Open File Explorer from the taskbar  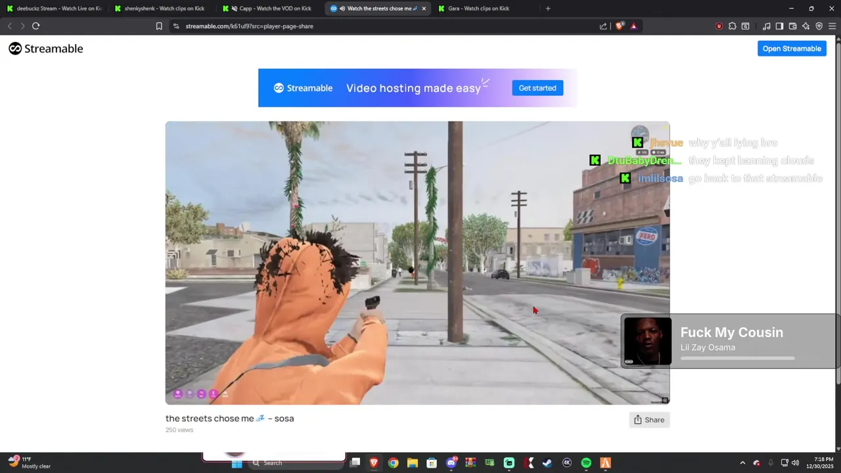[413, 463]
